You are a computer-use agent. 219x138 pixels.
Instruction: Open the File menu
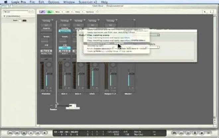[x=32, y=2]
